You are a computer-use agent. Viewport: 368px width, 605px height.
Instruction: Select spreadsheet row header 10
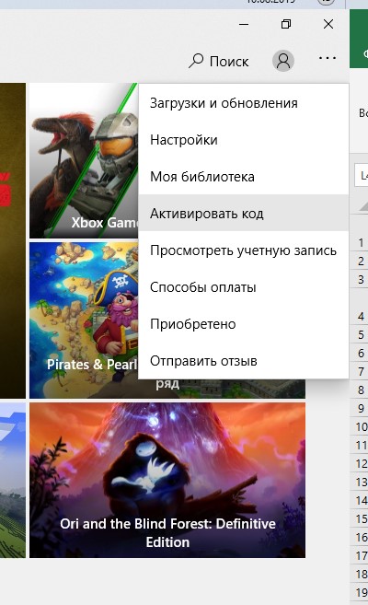click(361, 426)
